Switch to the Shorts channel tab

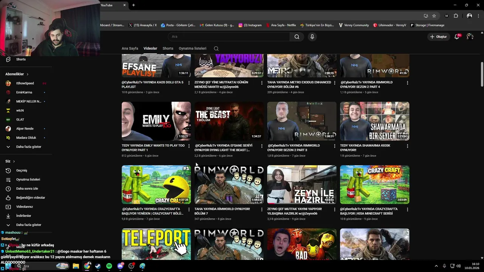pos(168,48)
